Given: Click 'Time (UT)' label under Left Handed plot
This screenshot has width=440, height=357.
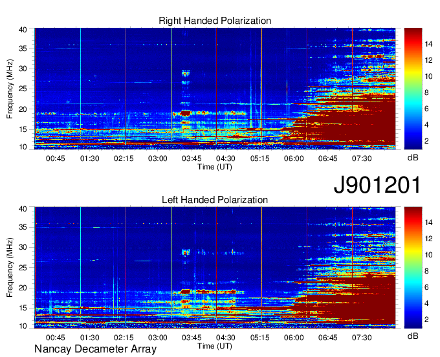Looking at the screenshot, I should (x=215, y=346).
